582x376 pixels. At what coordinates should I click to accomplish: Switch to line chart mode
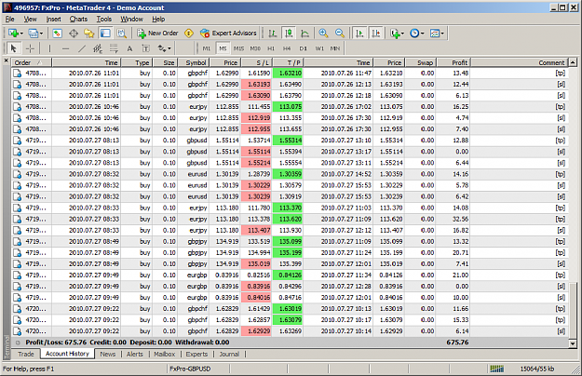305,34
